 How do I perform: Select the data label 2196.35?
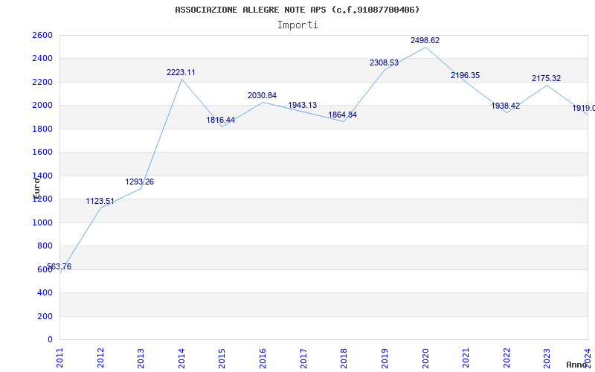point(466,76)
